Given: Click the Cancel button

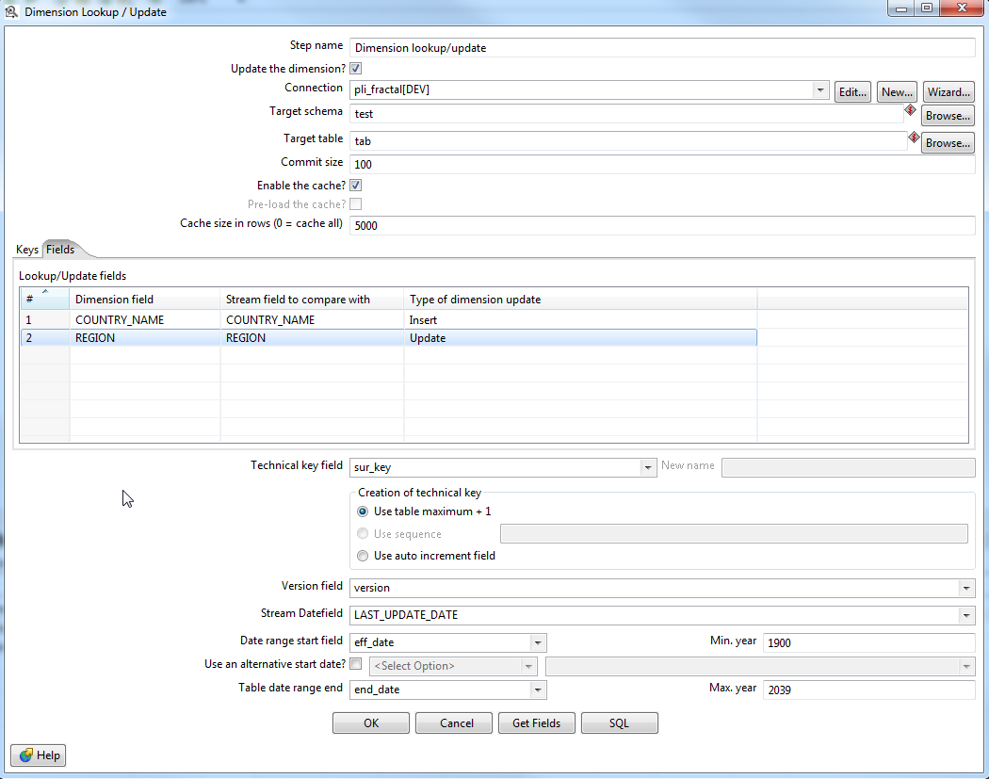Looking at the screenshot, I should point(454,722).
